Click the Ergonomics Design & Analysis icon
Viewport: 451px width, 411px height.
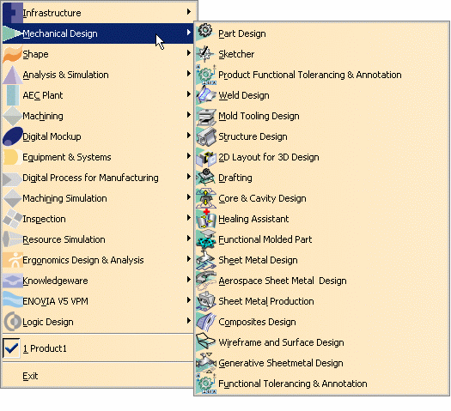[12, 260]
